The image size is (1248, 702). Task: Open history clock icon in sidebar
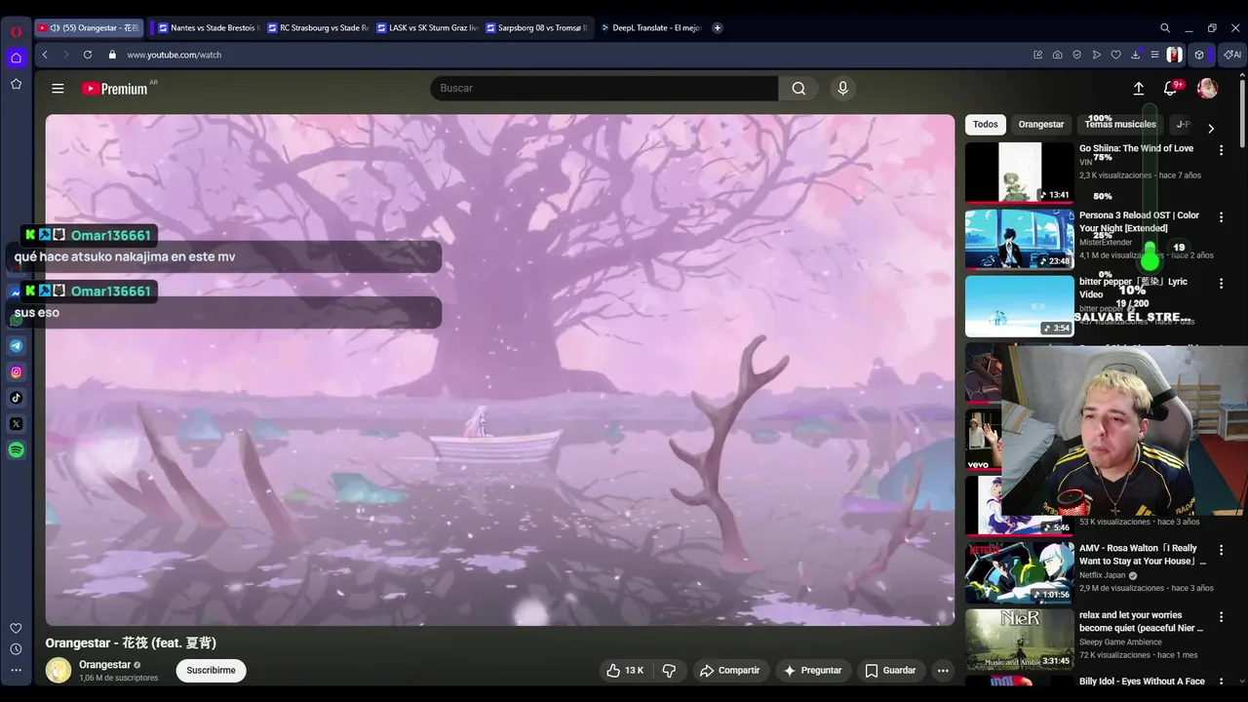[x=16, y=649]
